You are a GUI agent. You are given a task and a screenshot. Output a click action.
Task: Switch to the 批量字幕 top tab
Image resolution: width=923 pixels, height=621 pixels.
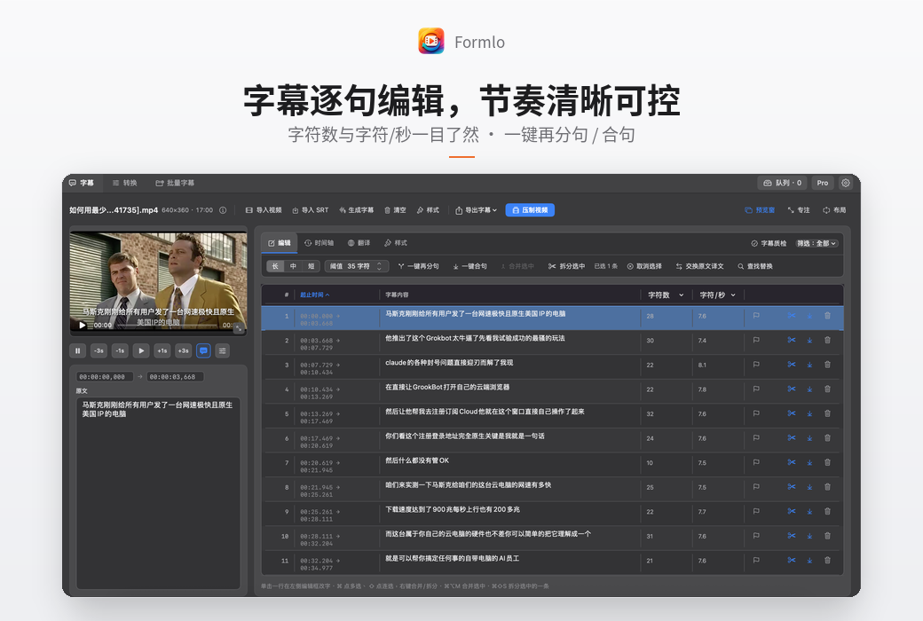coord(175,183)
